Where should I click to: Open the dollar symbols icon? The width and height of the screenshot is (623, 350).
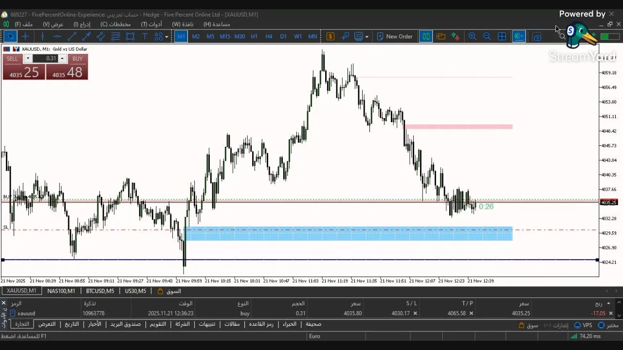point(330,36)
